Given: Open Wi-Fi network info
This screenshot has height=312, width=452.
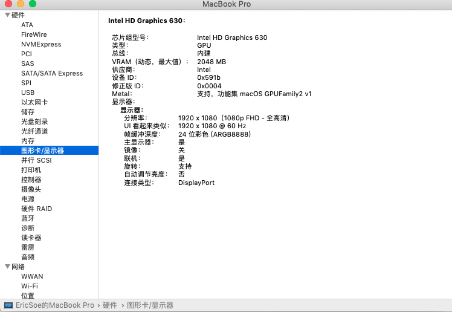Looking at the screenshot, I should coord(30,286).
